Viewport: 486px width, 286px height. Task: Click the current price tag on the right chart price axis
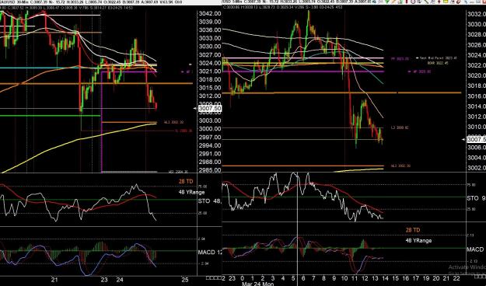coord(477,140)
